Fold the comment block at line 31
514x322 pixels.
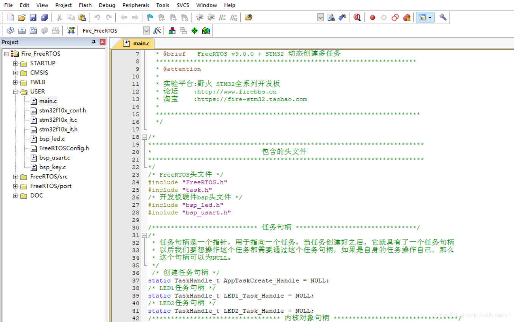[x=144, y=235]
